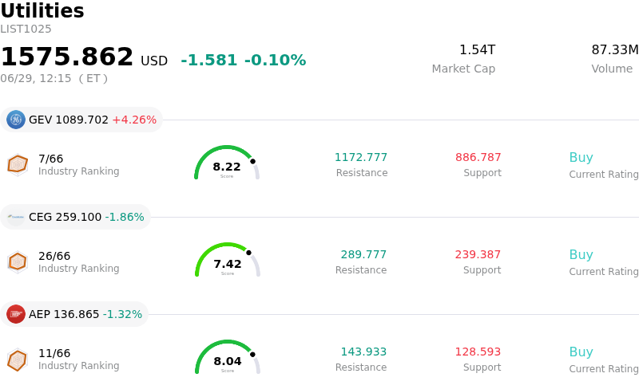Viewport: 639px width, 389px height.
Task: Click the CEG 7.42 score gauge
Action: pos(228,260)
